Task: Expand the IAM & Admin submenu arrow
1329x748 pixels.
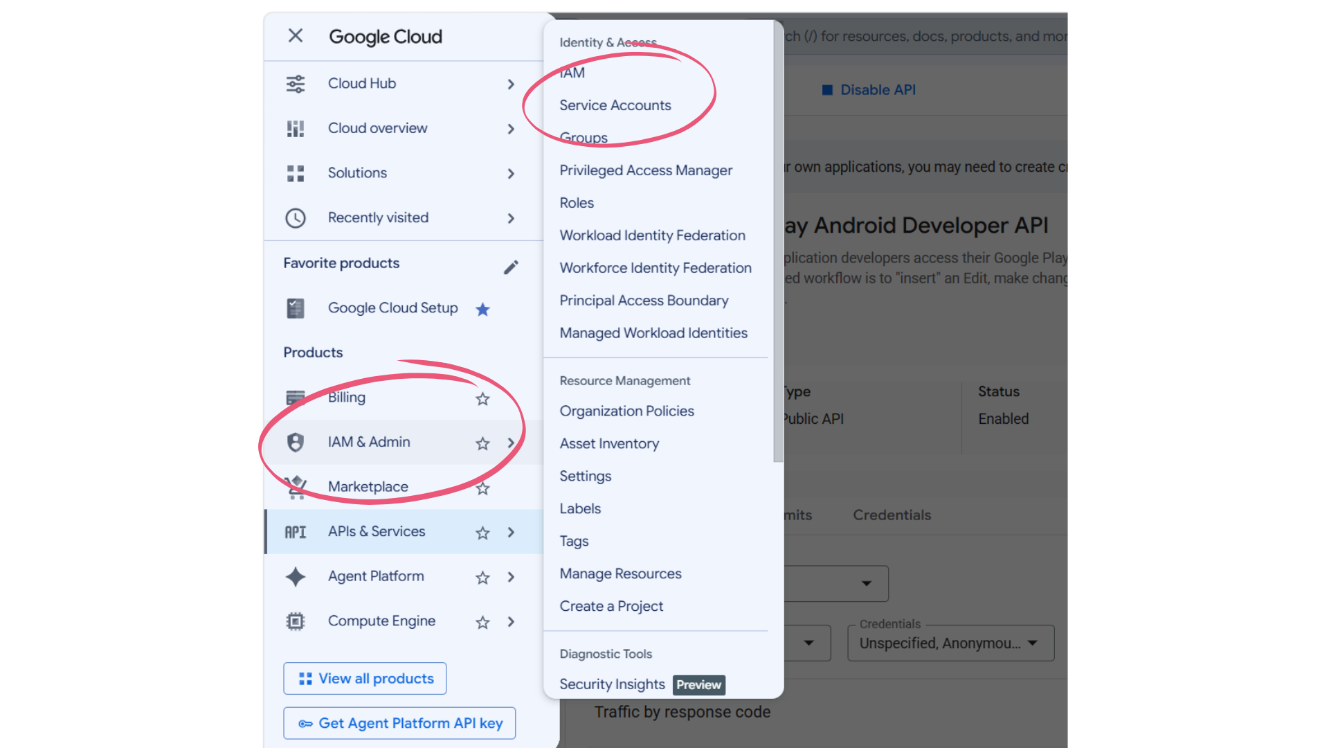Action: point(511,443)
